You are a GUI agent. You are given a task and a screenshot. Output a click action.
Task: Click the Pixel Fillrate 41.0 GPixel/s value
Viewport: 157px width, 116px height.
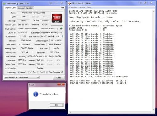tap(24, 44)
